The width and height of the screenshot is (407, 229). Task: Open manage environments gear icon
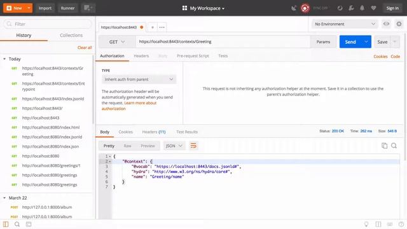coord(399,24)
